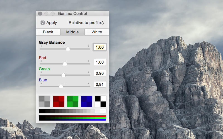Click the Gray Balance slider handle

point(68,49)
